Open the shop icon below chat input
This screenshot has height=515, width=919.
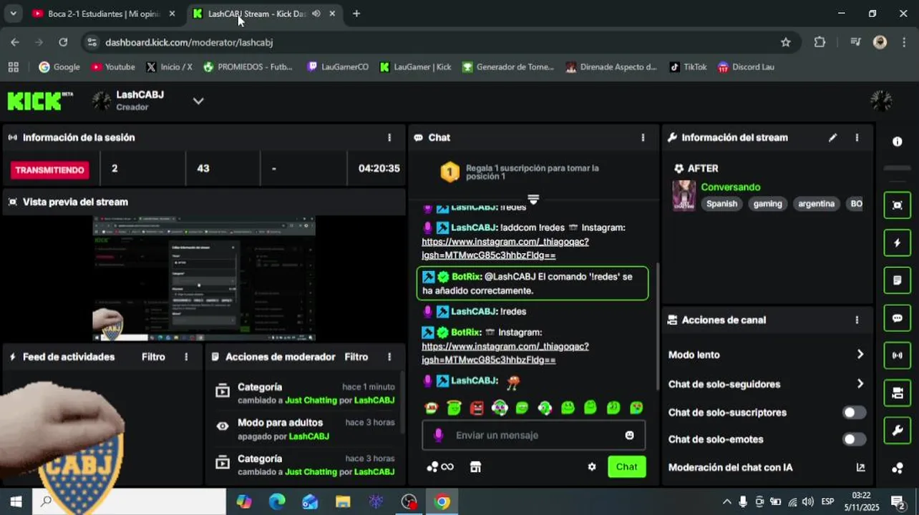(x=475, y=466)
